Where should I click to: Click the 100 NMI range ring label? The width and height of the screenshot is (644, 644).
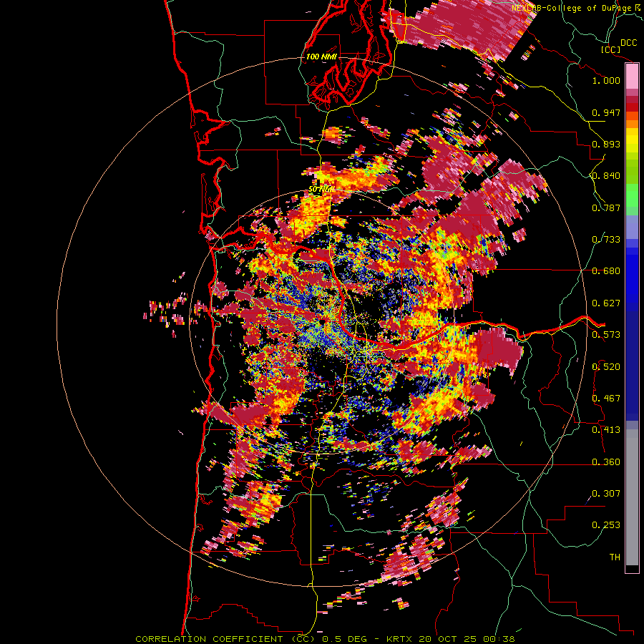pyautogui.click(x=321, y=57)
